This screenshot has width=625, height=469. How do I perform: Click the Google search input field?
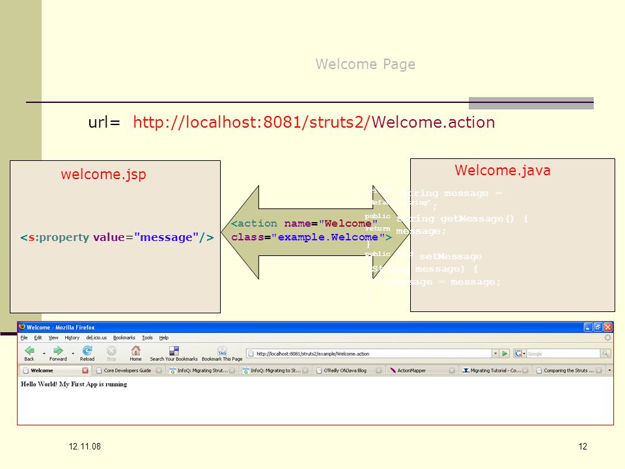coord(563,354)
